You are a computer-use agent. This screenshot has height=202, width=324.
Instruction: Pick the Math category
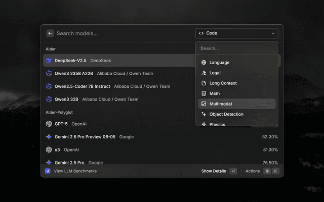pyautogui.click(x=215, y=93)
